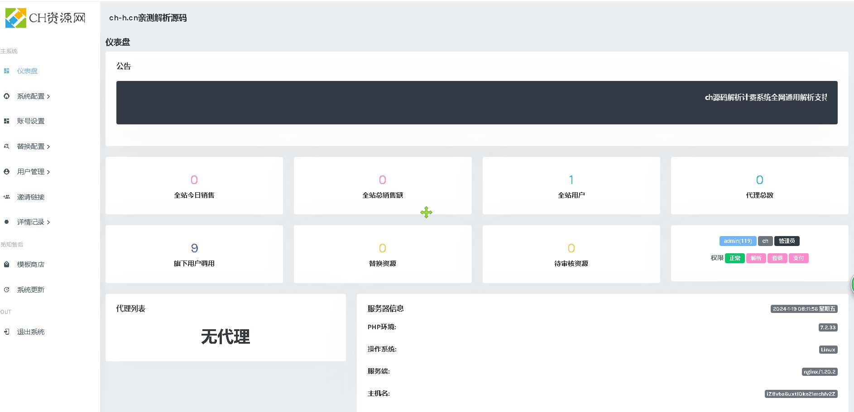Click the green 正常 permission tag
The height and width of the screenshot is (412, 854).
735,258
